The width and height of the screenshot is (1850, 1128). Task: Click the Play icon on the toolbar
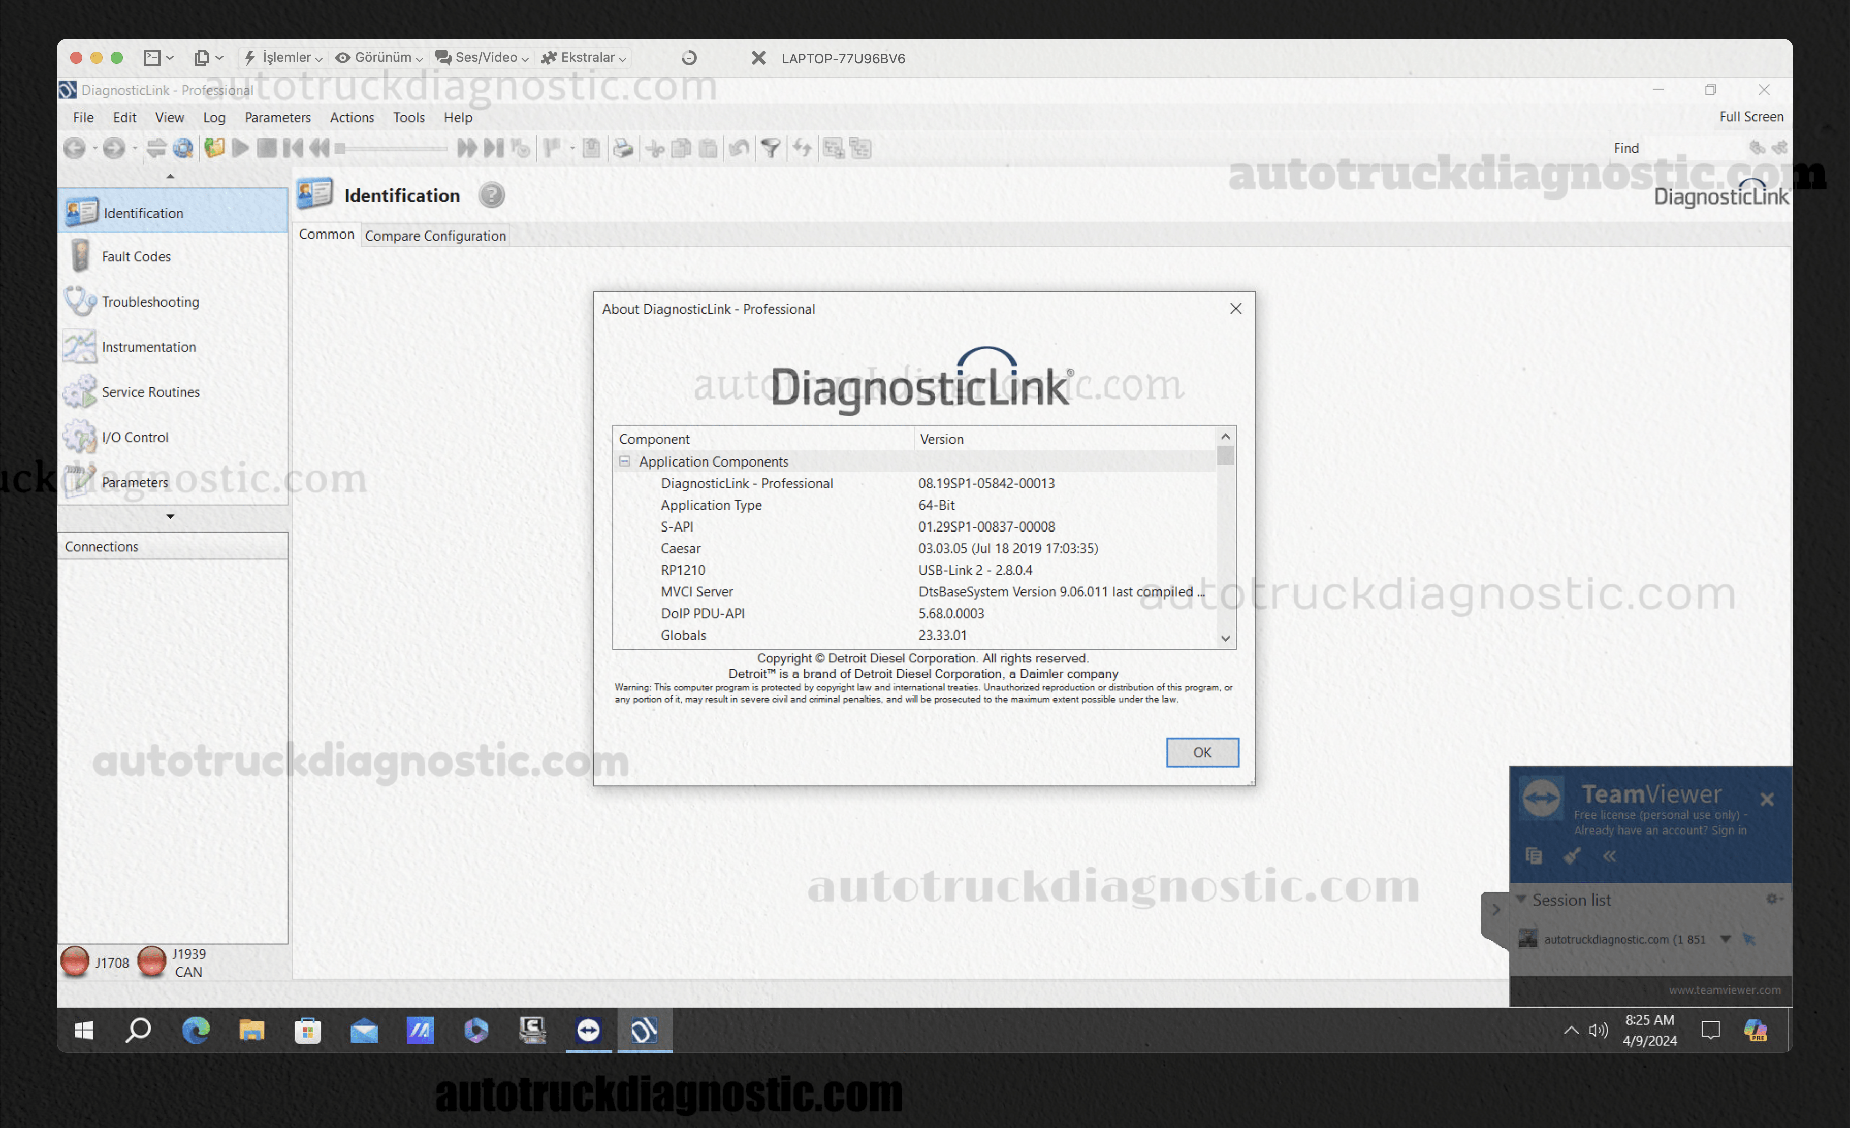point(240,148)
